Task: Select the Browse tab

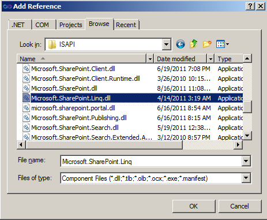Action: pyautogui.click(x=99, y=24)
